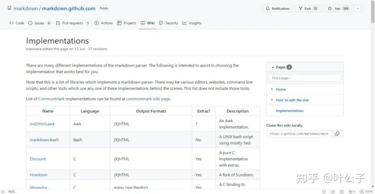Open the Discount implementation link

[38, 159]
